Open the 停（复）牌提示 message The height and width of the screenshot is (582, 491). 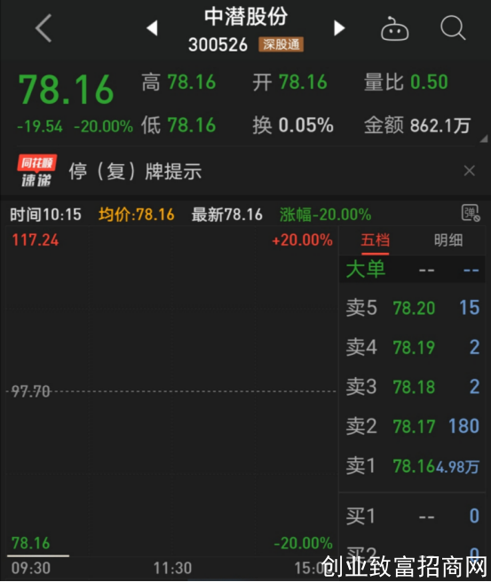pyautogui.click(x=135, y=171)
